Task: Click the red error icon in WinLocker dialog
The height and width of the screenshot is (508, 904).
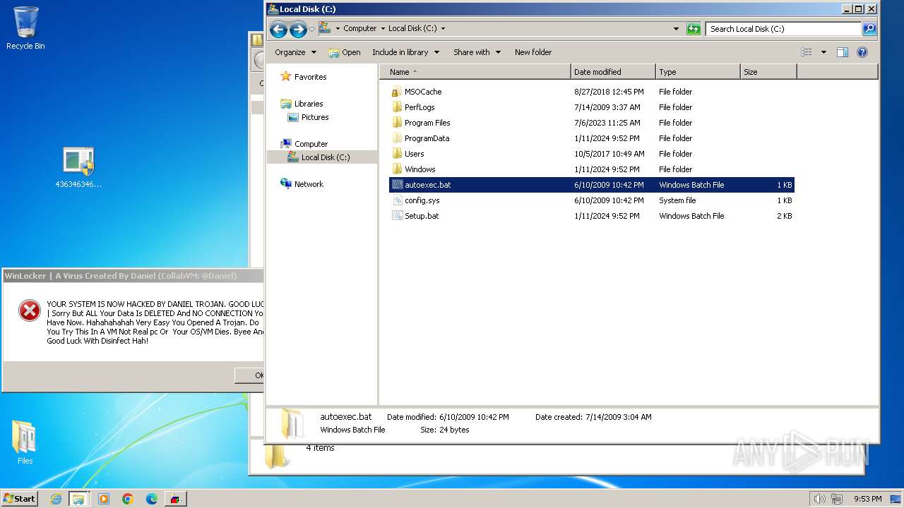Action: (x=29, y=310)
